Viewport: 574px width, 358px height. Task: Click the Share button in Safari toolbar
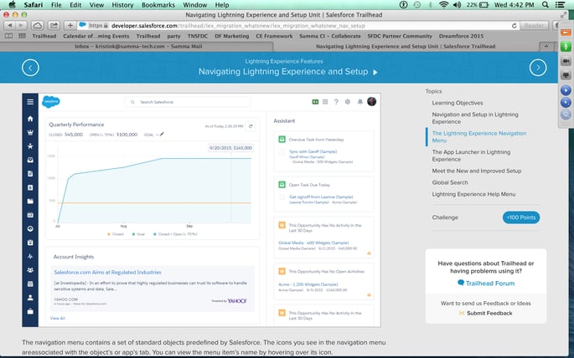(x=54, y=26)
